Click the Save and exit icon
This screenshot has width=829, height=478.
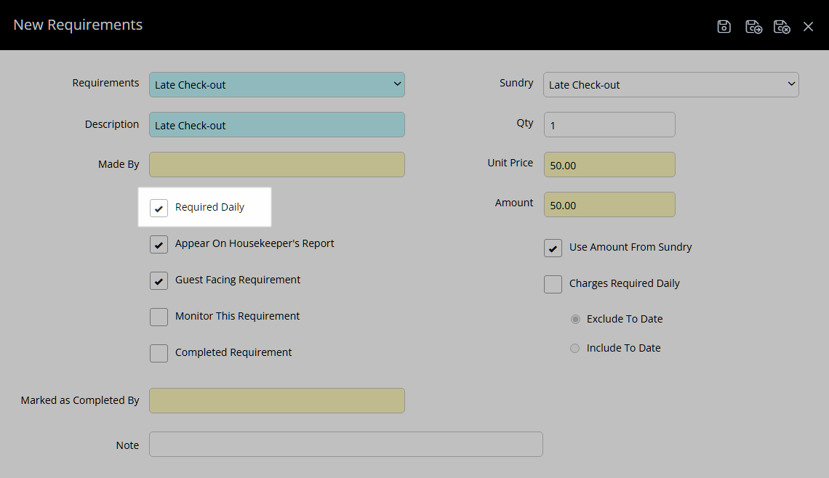782,26
